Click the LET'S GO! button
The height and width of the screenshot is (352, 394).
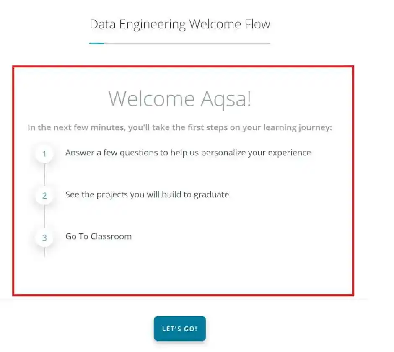click(x=179, y=329)
